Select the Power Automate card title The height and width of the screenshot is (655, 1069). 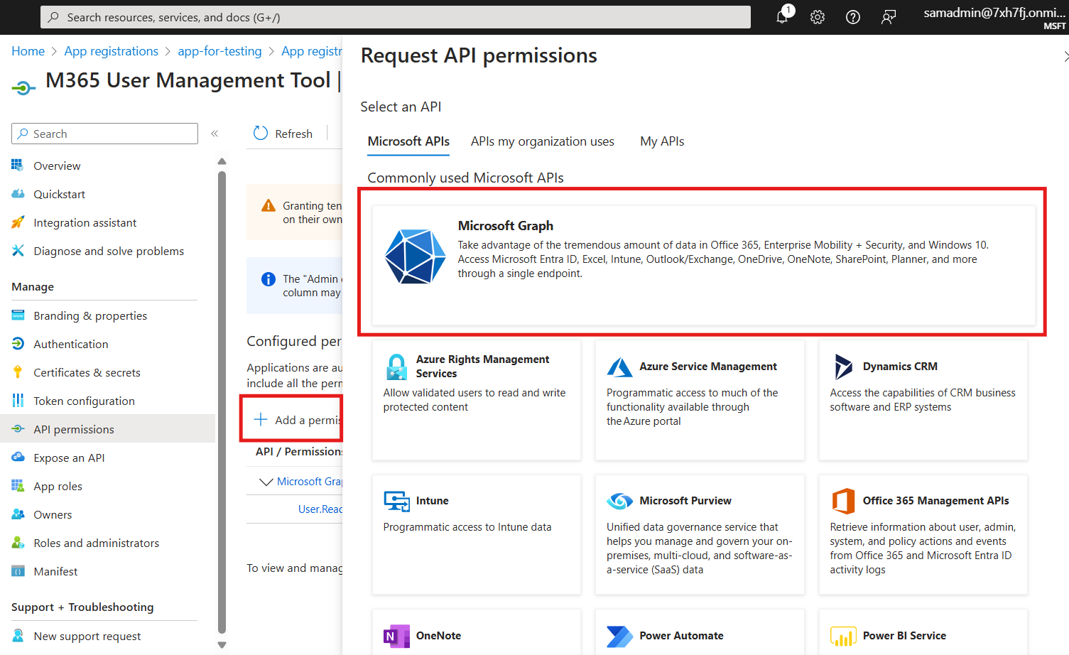tap(681, 636)
